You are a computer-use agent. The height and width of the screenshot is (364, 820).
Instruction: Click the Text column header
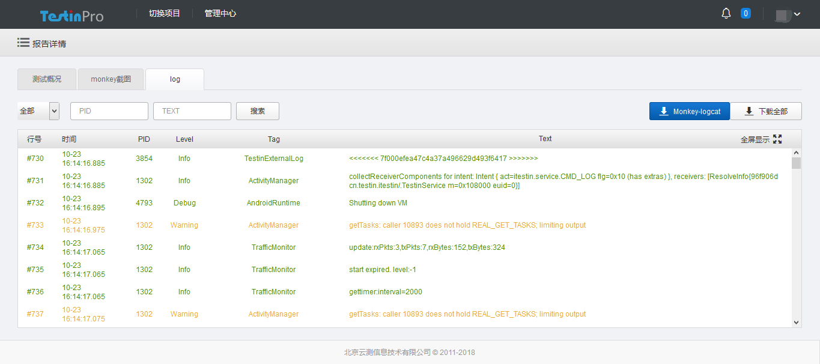click(545, 139)
